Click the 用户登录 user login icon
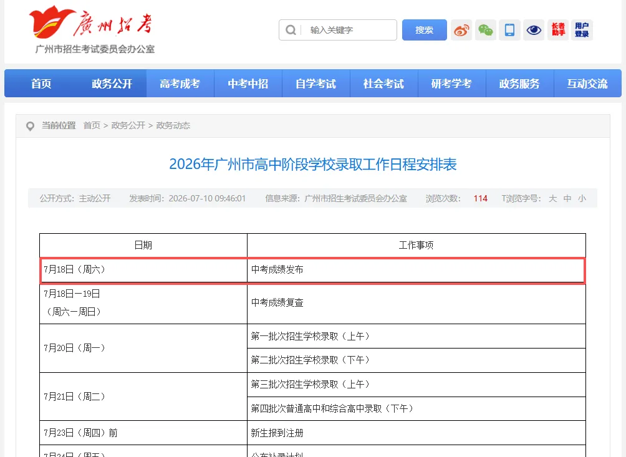Viewport: 626px width, 457px height. (582, 30)
